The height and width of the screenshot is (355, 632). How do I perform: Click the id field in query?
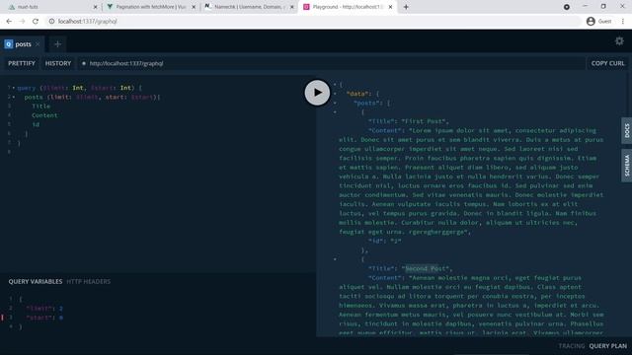[x=36, y=124]
